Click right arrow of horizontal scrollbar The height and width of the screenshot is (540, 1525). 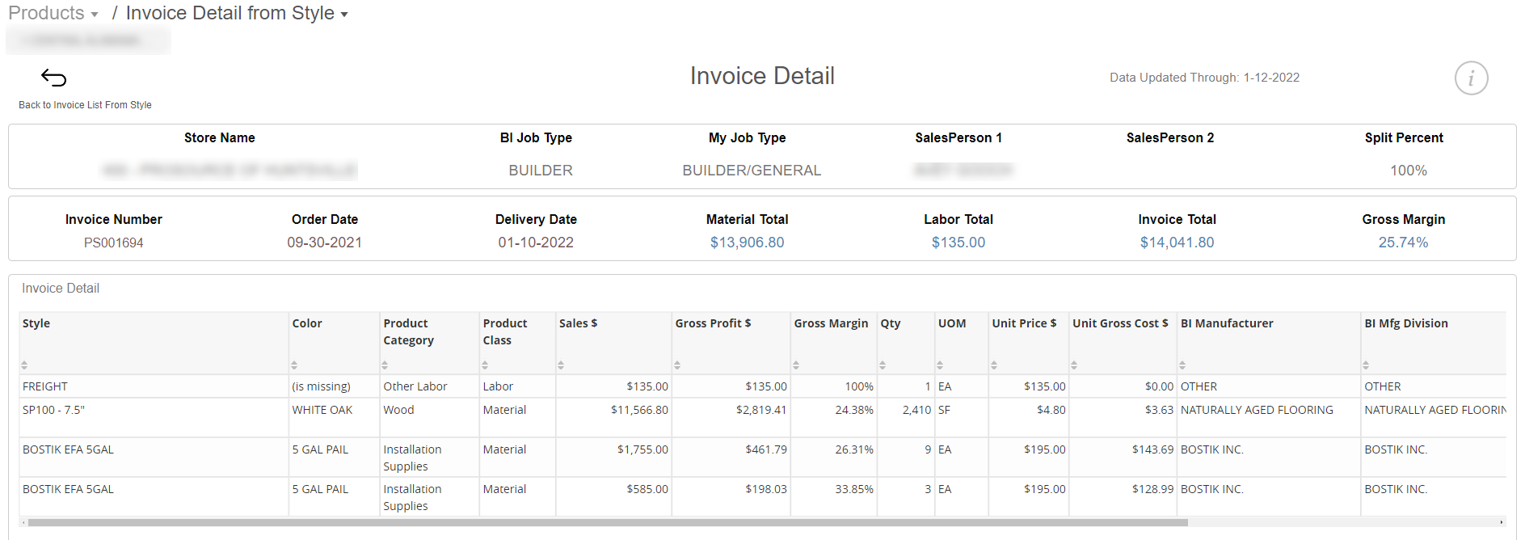[x=1502, y=523]
